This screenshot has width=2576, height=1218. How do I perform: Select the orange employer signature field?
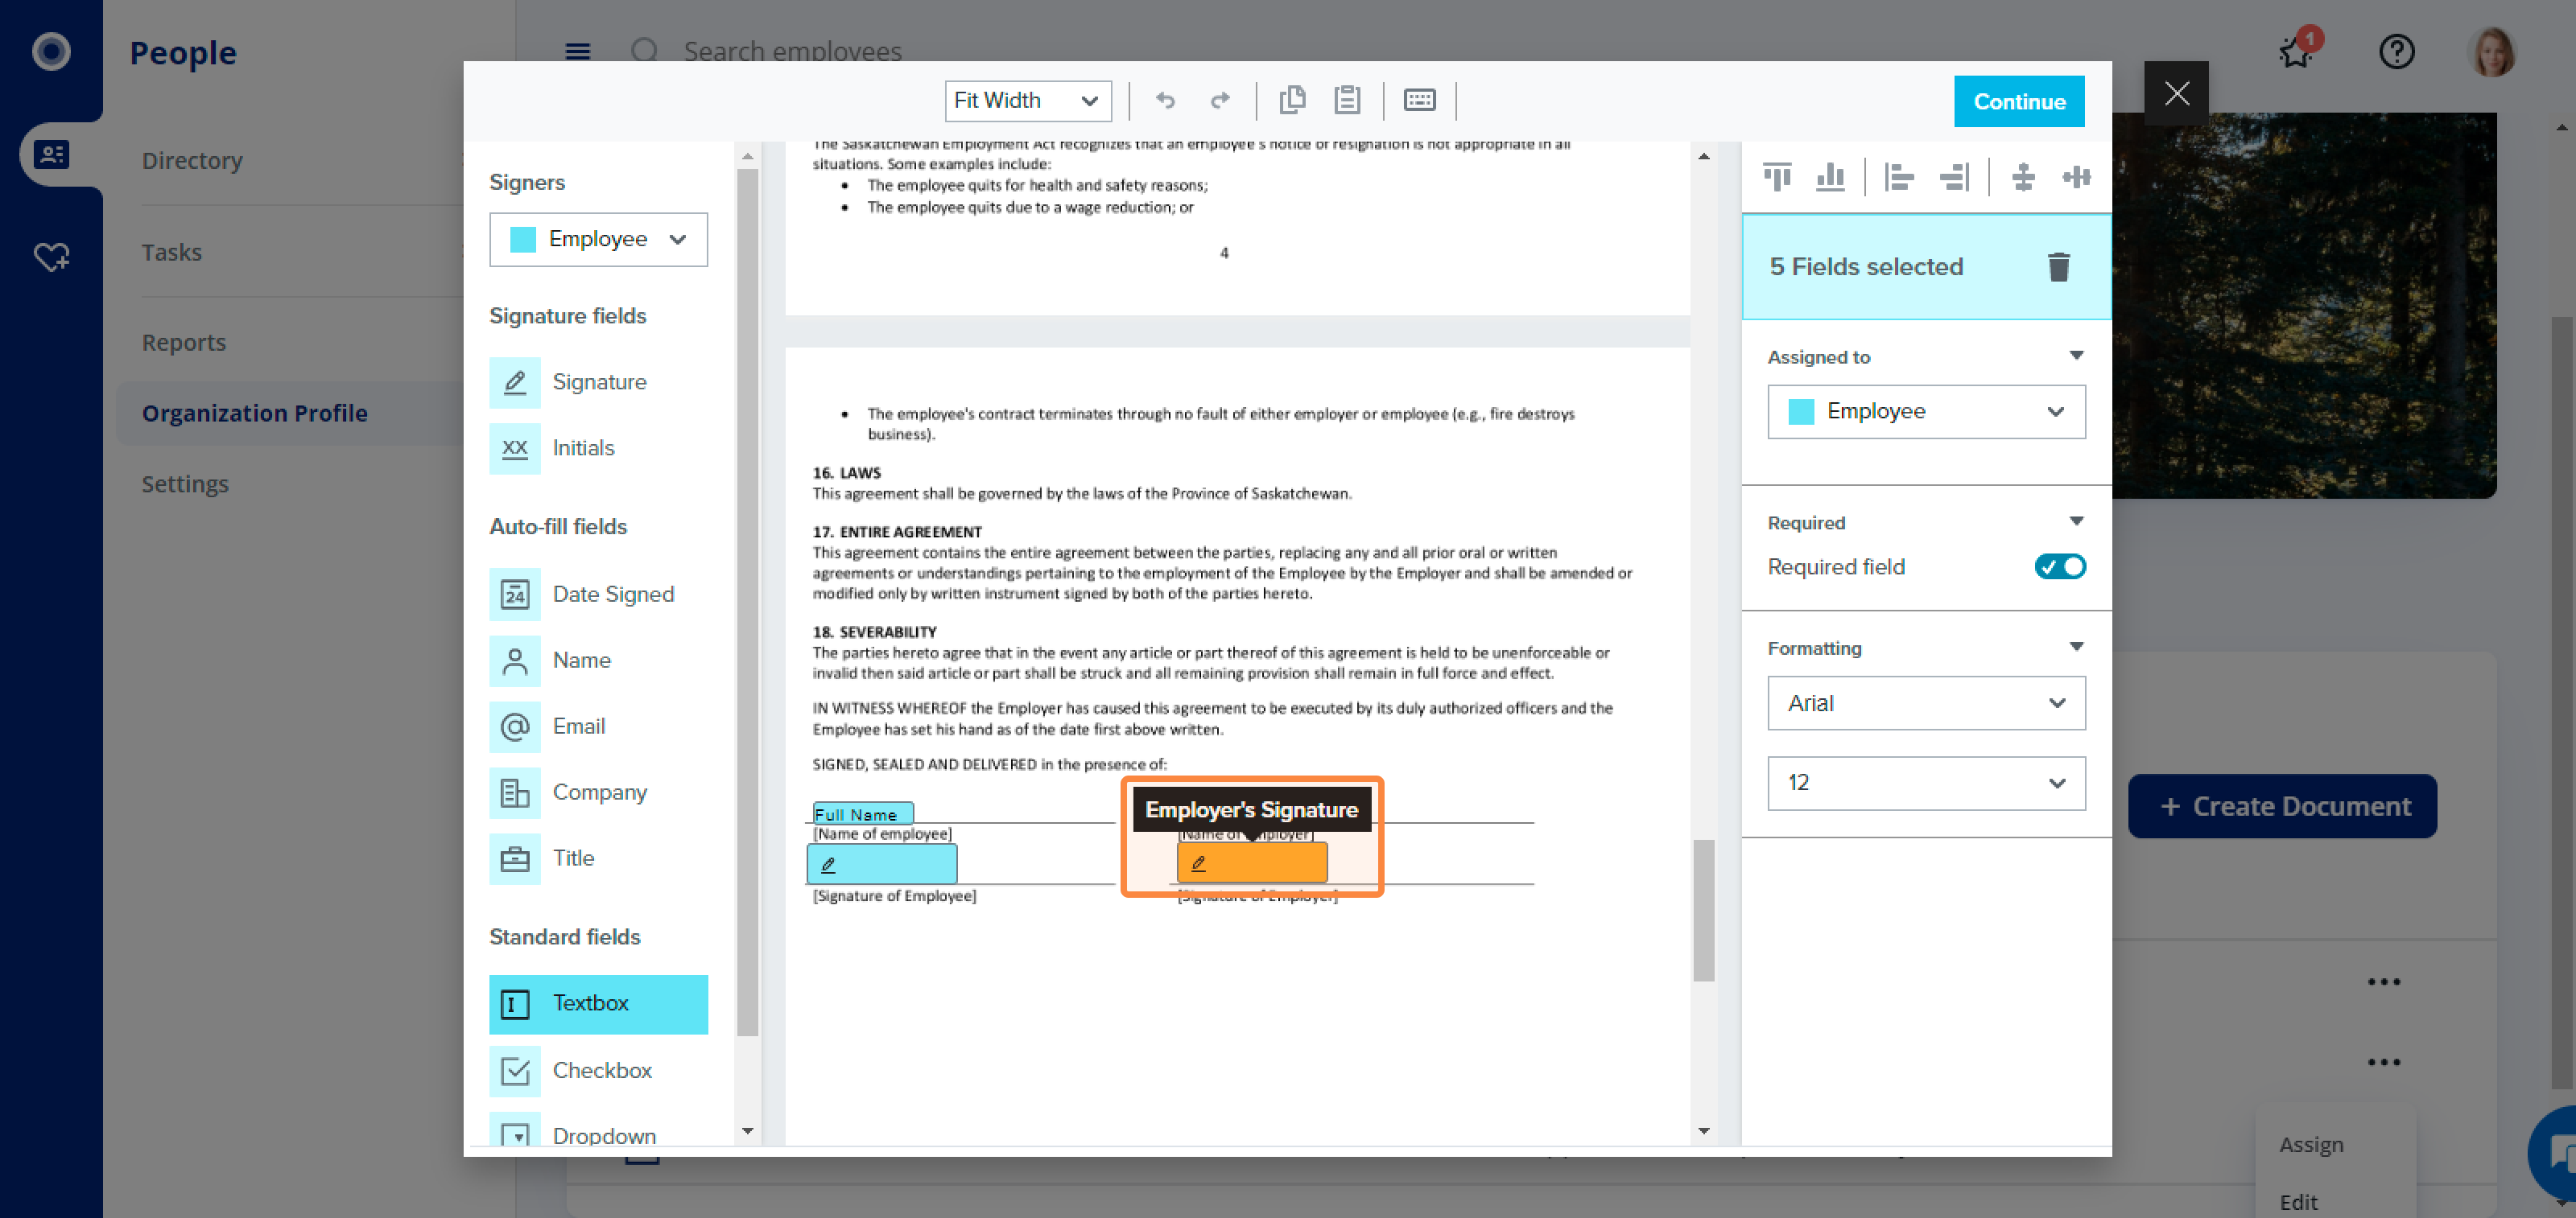(x=1251, y=863)
